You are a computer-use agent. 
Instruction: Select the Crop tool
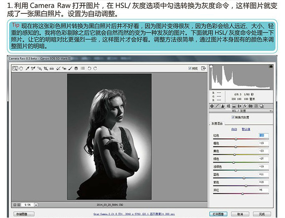45,68
